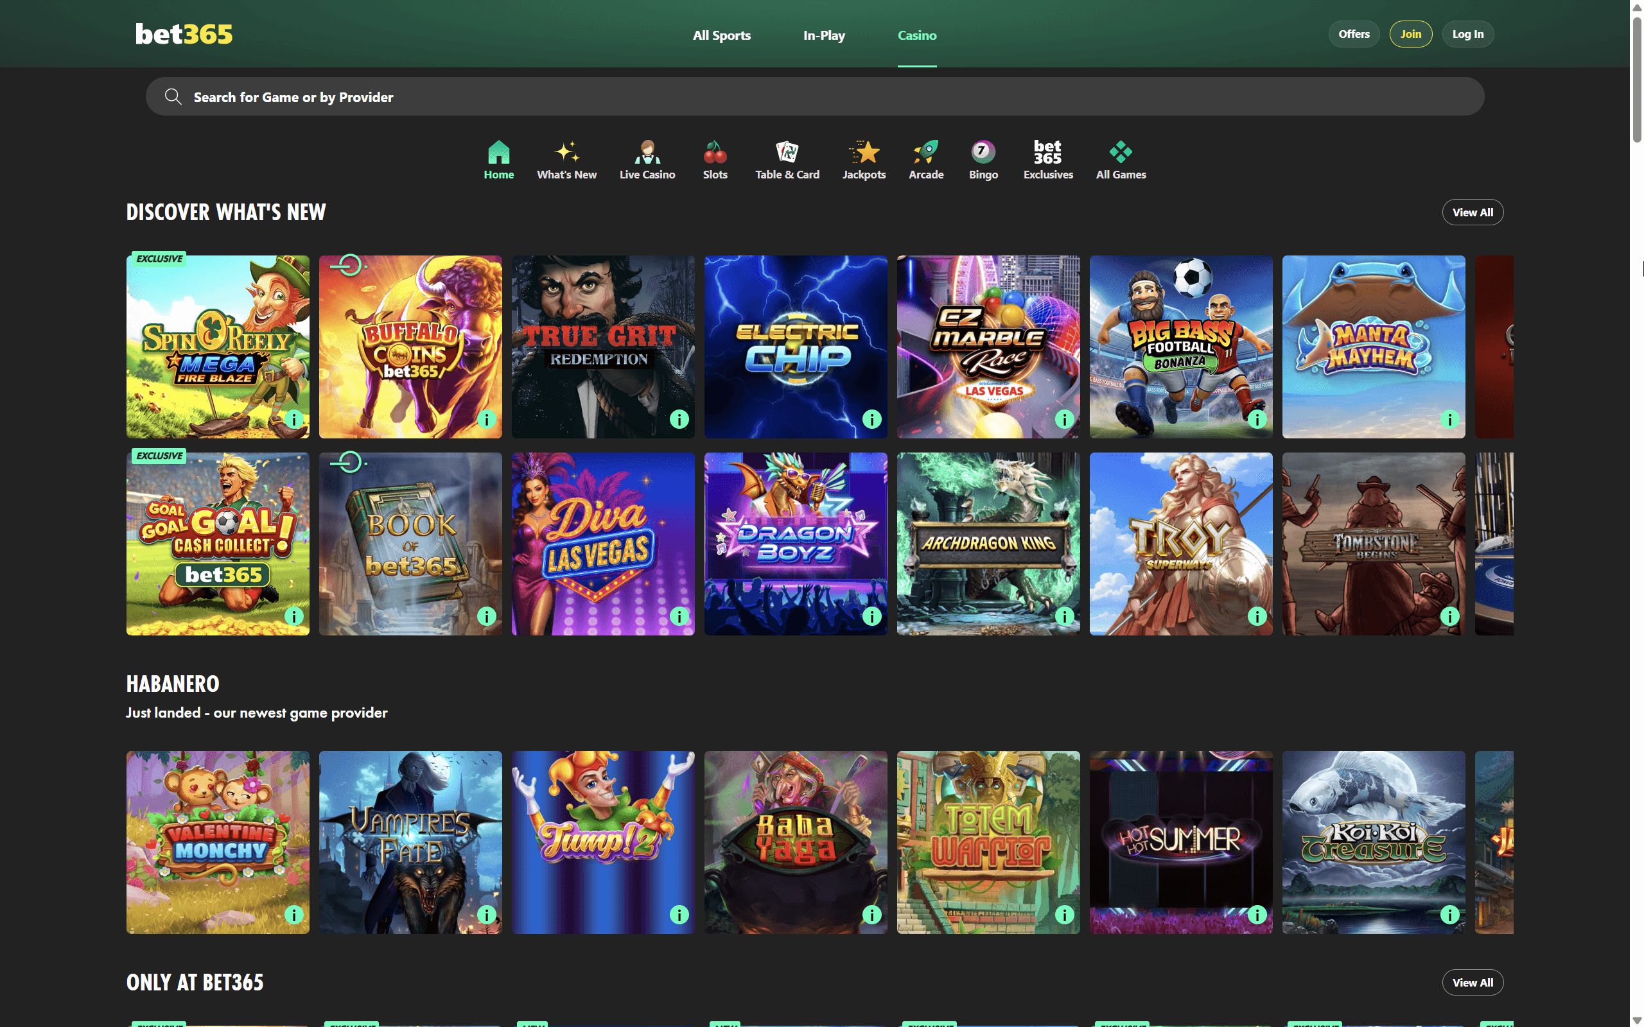Launch the Koi Koi Treasure thumbnail
The width and height of the screenshot is (1644, 1027).
click(x=1374, y=841)
